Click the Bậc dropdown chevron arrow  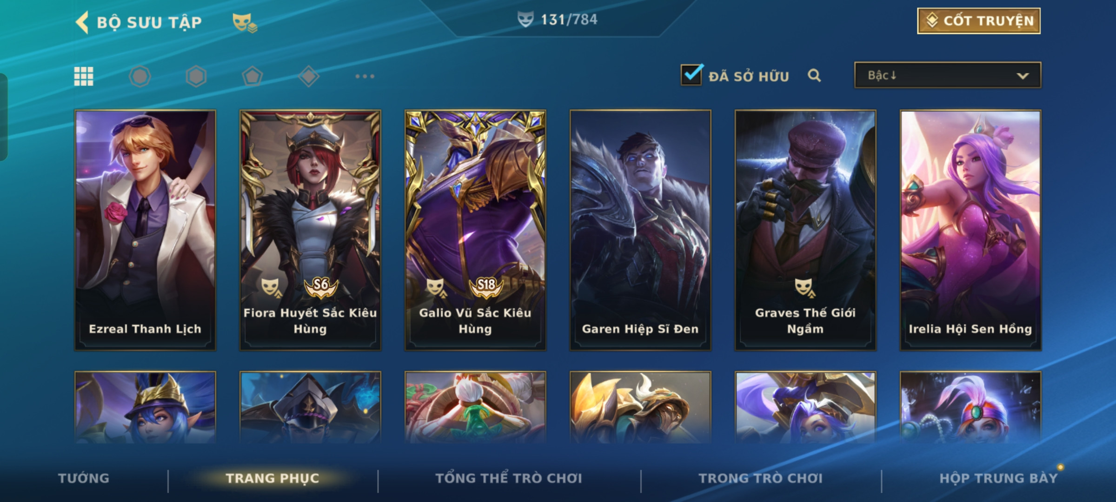point(1023,76)
